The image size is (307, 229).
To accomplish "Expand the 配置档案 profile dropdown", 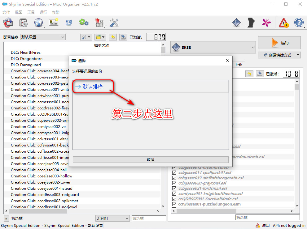I will click(43, 37).
